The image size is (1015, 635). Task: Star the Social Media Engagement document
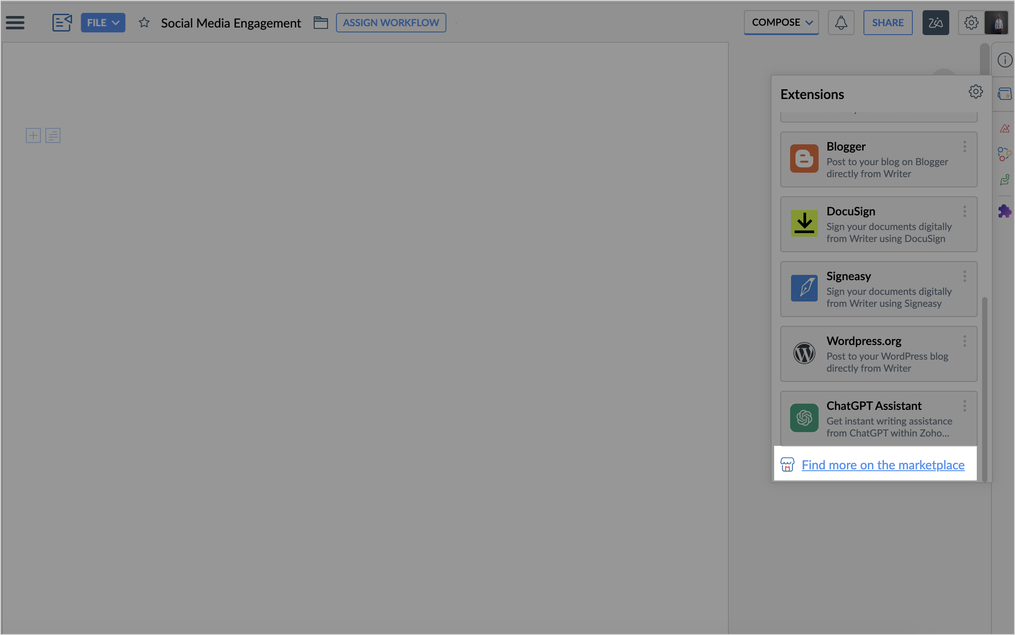click(x=144, y=23)
